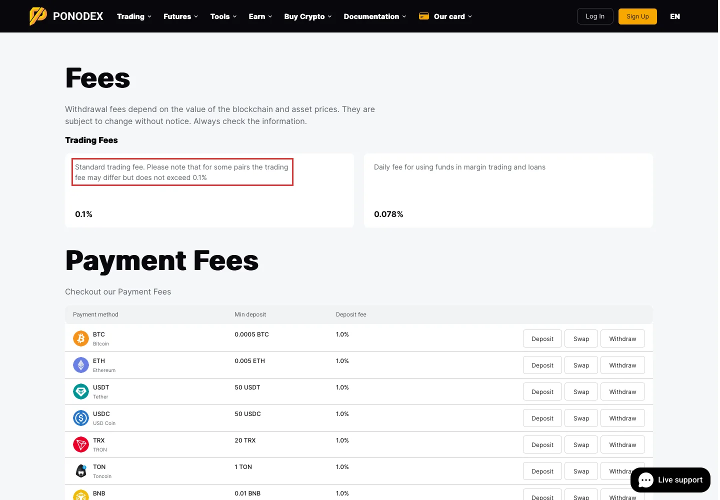This screenshot has width=720, height=500.
Task: Click the Bitcoin coin icon
Action: (81, 338)
